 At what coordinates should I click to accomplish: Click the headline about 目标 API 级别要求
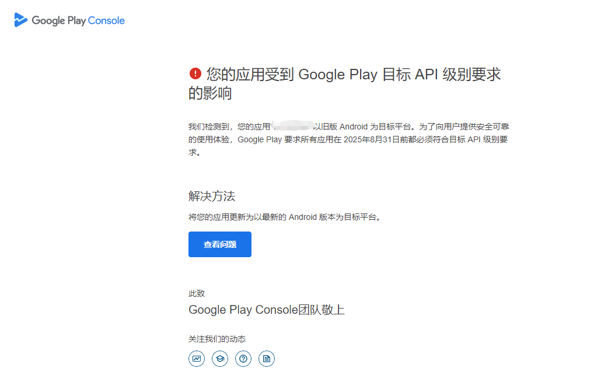[345, 83]
